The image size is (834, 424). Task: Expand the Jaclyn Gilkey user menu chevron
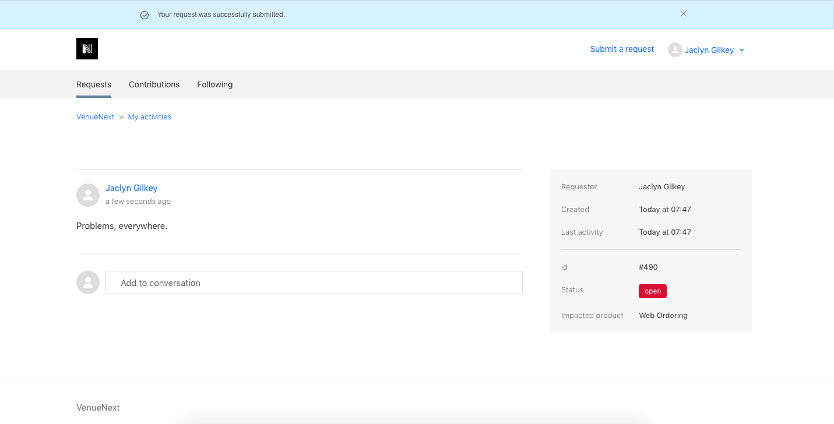(741, 50)
